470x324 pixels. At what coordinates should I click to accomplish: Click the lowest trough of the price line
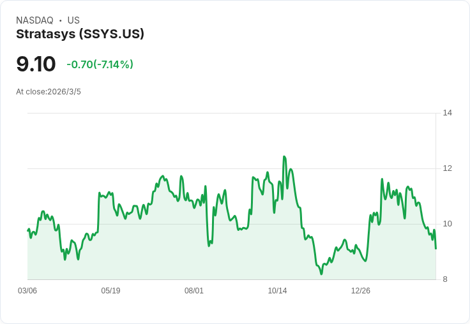tap(321, 274)
